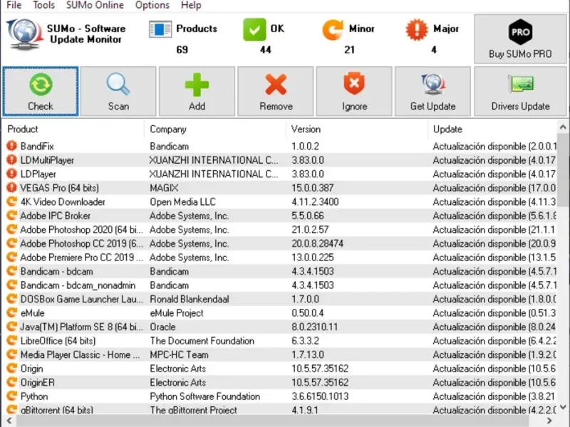Select the BandiFix product name
570x427 pixels.
(37, 147)
